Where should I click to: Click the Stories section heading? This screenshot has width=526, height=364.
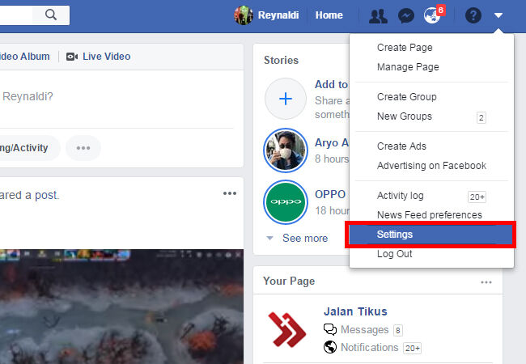coord(281,61)
